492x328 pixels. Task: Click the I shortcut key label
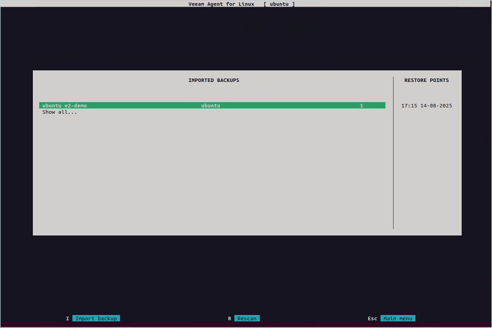pyautogui.click(x=67, y=318)
